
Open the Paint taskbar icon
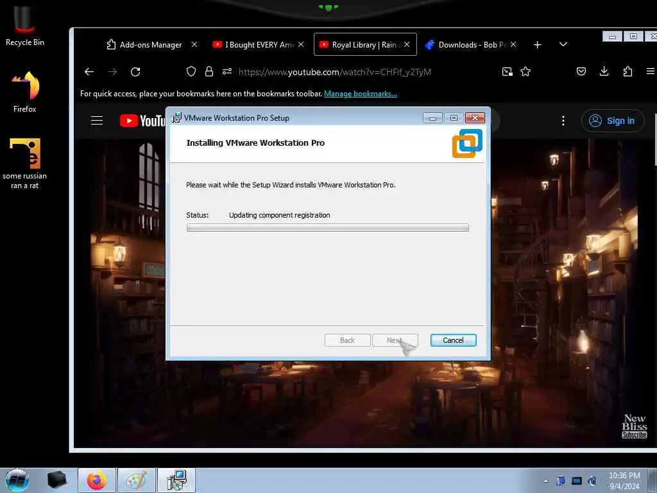pyautogui.click(x=137, y=480)
